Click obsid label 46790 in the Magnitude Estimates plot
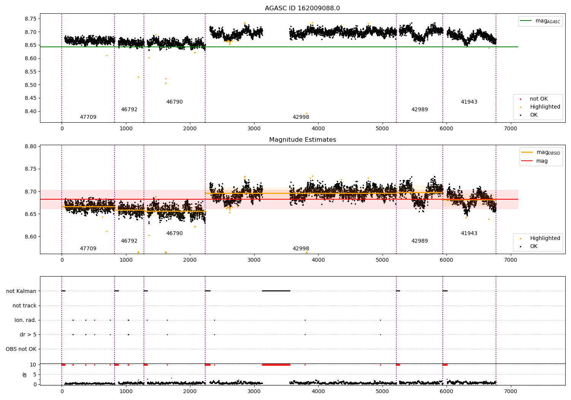571x400 pixels. pyautogui.click(x=174, y=233)
